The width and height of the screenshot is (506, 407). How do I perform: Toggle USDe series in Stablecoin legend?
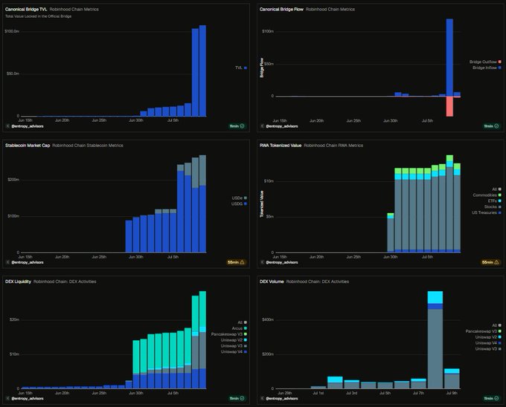click(x=240, y=198)
